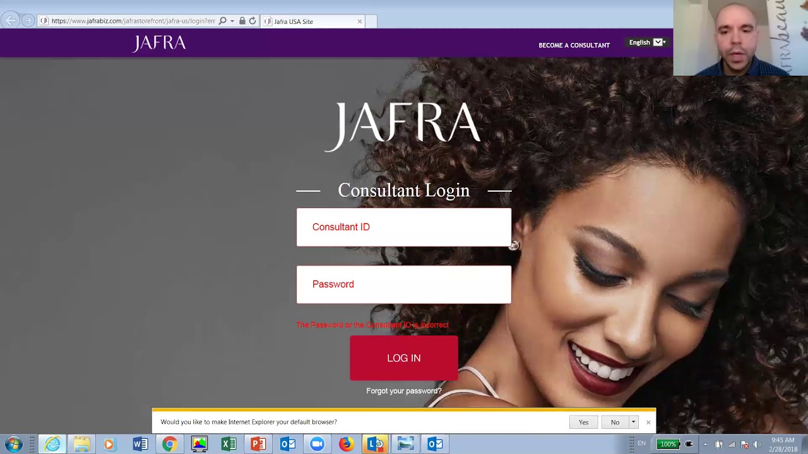
Task: Click Yes on the default browser prompt
Action: tap(583, 422)
